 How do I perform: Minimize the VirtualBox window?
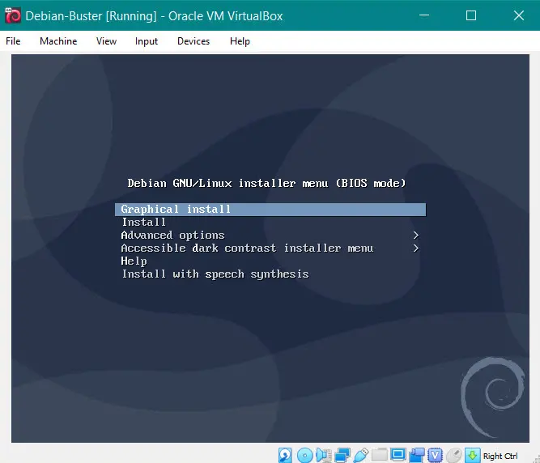tap(424, 15)
